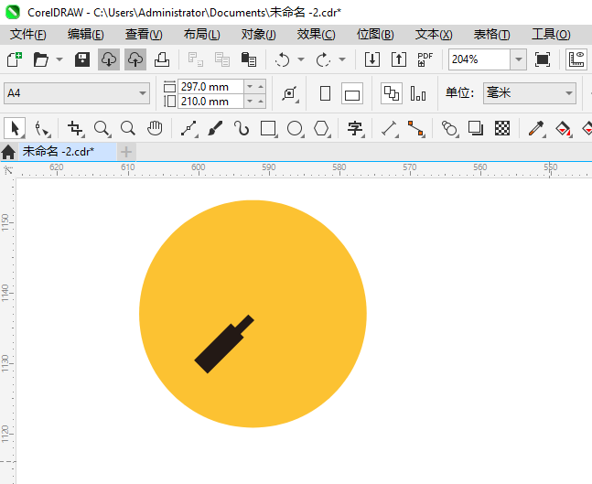Select the Crop tool
This screenshot has width=592, height=484.
tap(75, 128)
